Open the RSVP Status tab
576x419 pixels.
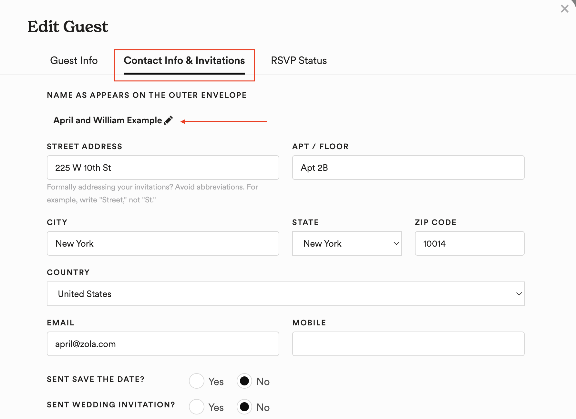coord(299,60)
